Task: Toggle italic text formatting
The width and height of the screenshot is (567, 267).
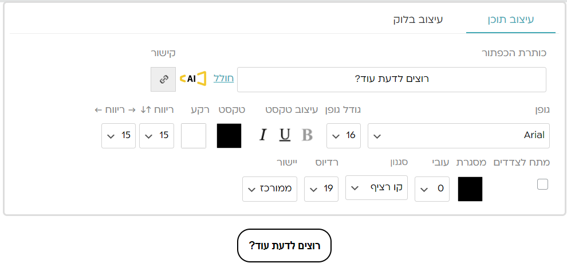Action: point(263,135)
